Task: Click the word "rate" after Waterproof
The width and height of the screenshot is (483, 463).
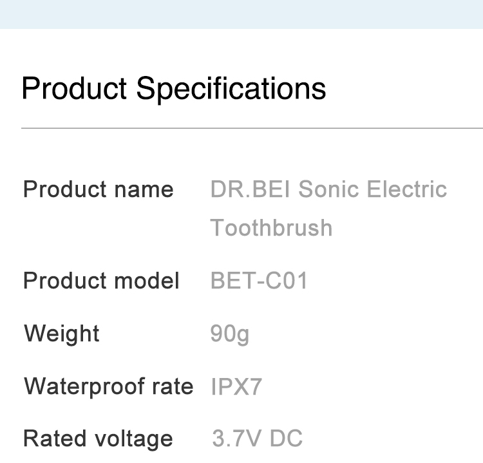Action: click(x=173, y=386)
